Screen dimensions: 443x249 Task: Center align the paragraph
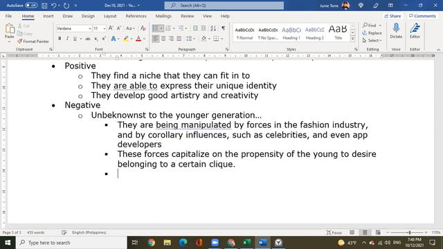pos(163,39)
